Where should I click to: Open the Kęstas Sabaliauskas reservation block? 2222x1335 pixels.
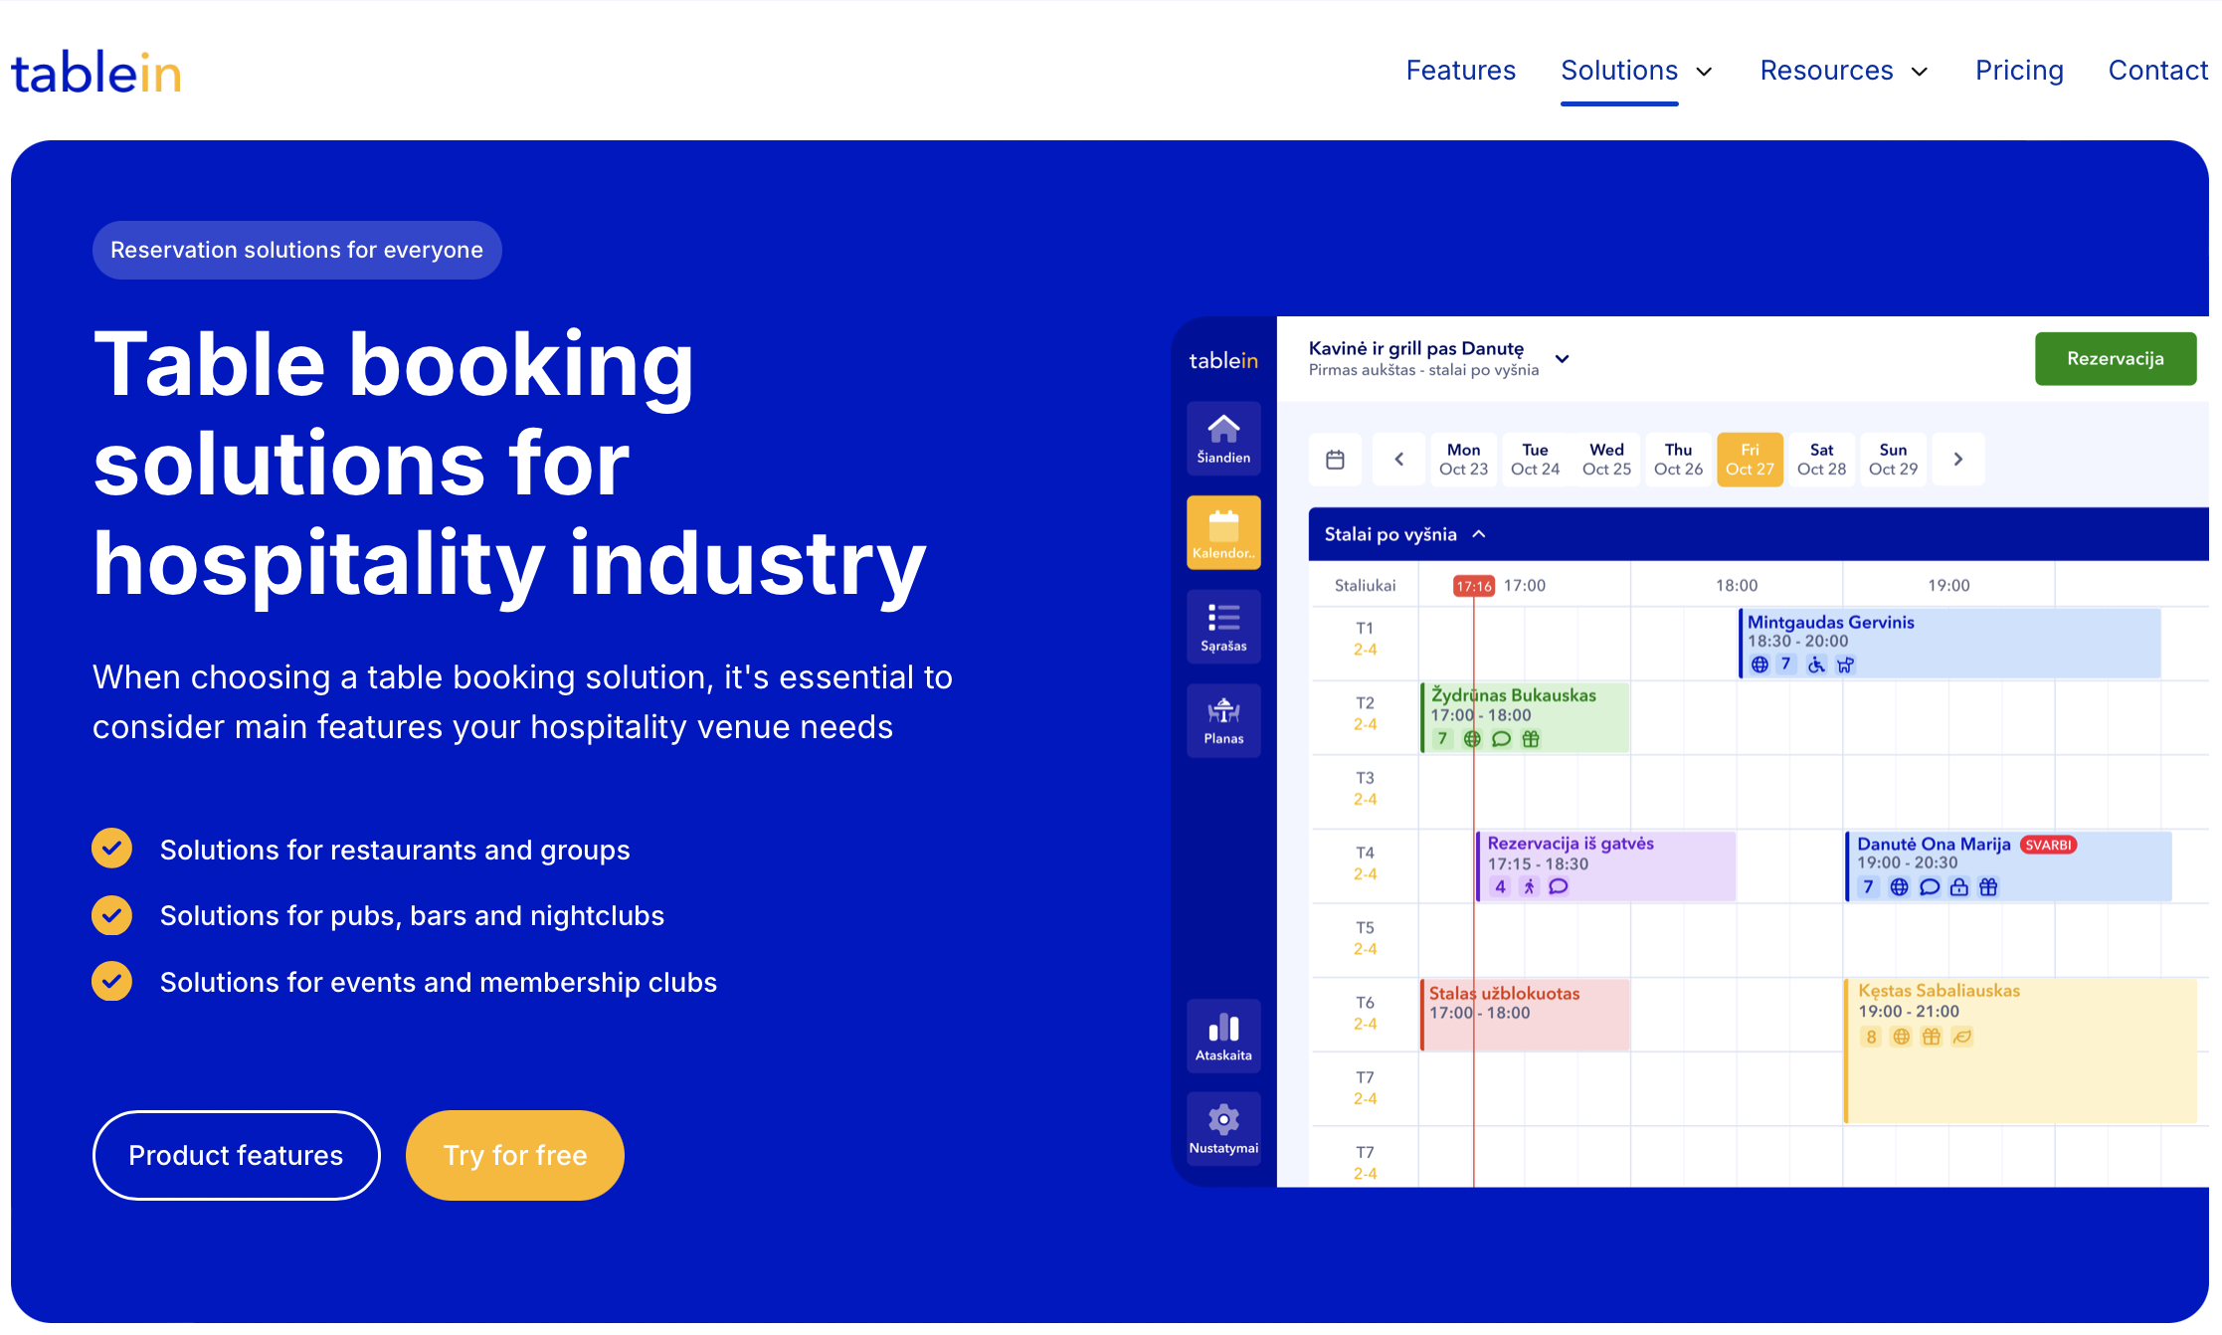(2020, 1050)
